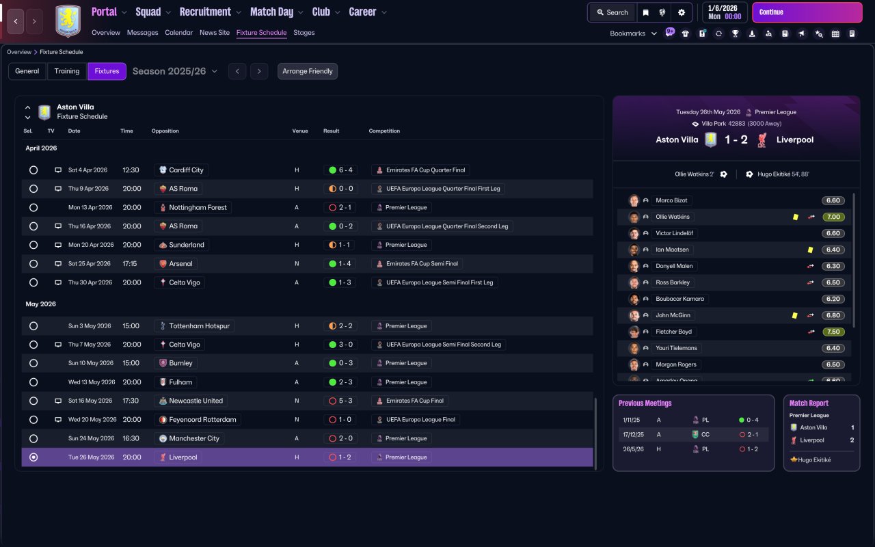Viewport: 875px width, 547px height.
Task: Select the radio button for the Arsenal fixture
Action: coord(33,264)
